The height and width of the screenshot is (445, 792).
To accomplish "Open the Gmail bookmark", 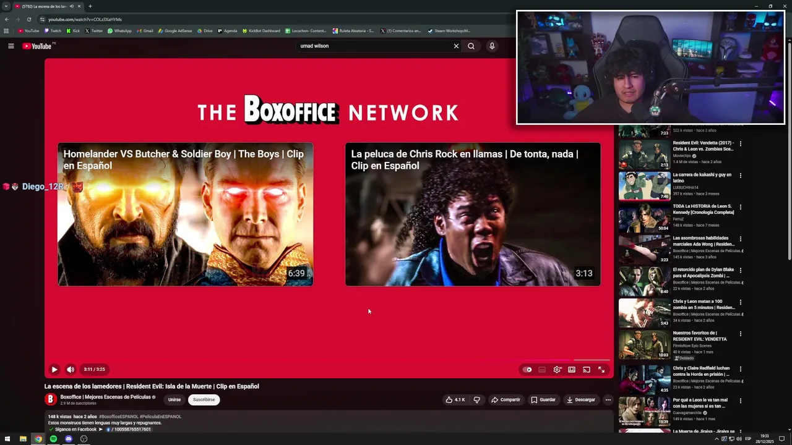I will [x=145, y=31].
